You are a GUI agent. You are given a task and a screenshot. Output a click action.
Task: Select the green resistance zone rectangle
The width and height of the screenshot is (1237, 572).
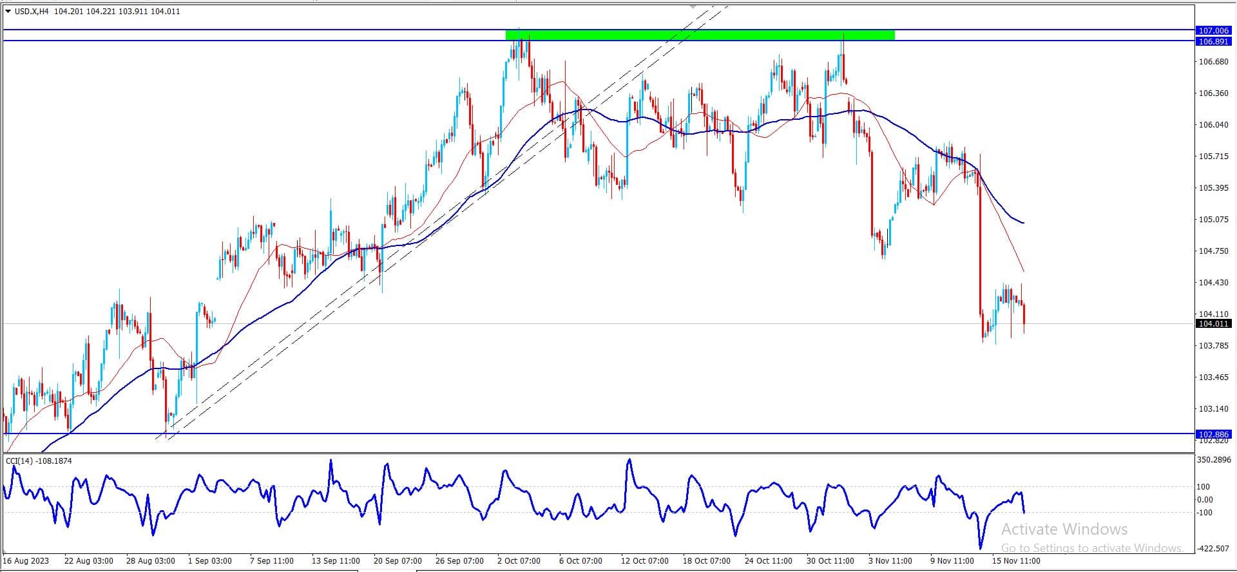click(x=700, y=35)
